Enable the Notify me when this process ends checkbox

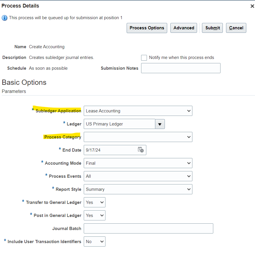pyautogui.click(x=144, y=58)
